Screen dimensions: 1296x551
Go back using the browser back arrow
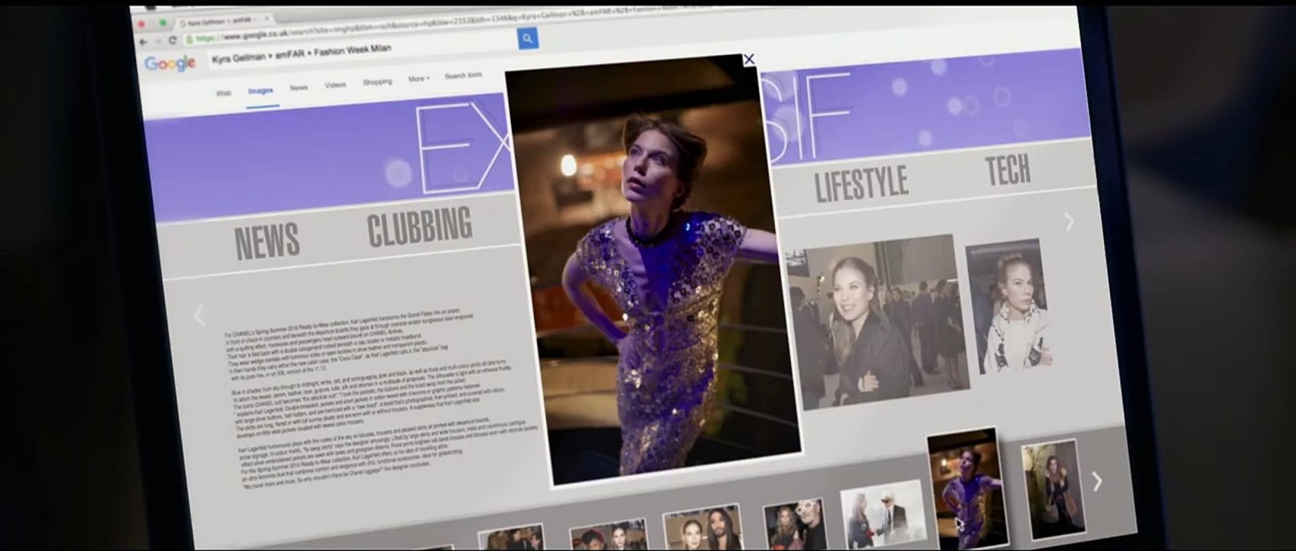(x=143, y=41)
